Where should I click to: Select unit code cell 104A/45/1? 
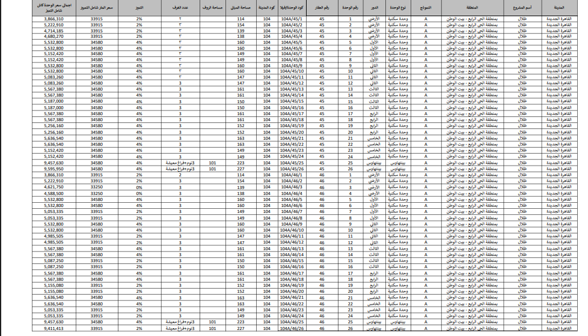(292, 19)
